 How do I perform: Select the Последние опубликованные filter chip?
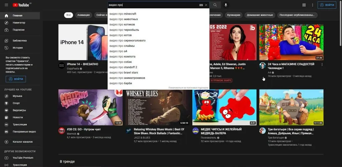click(x=297, y=15)
